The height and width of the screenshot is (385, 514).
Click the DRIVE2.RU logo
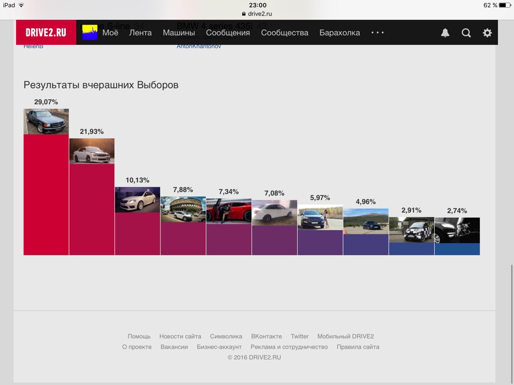46,33
